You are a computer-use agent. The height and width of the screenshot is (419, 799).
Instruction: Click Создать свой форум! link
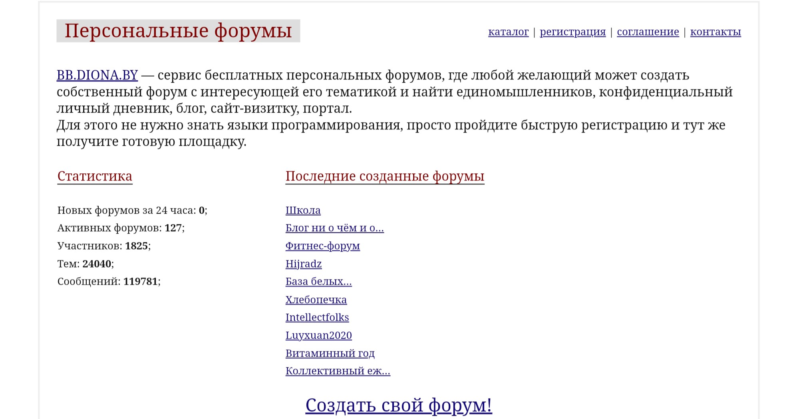(x=399, y=406)
